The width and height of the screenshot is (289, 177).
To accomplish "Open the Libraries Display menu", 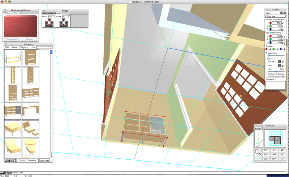I will pos(24,47).
